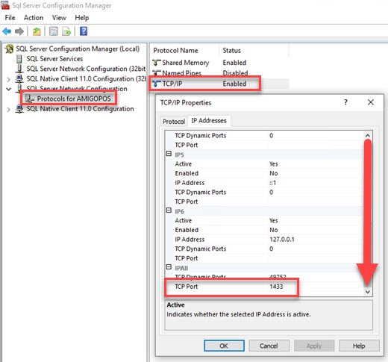
Task: Click the Named Pipes protocol icon
Action: [157, 72]
